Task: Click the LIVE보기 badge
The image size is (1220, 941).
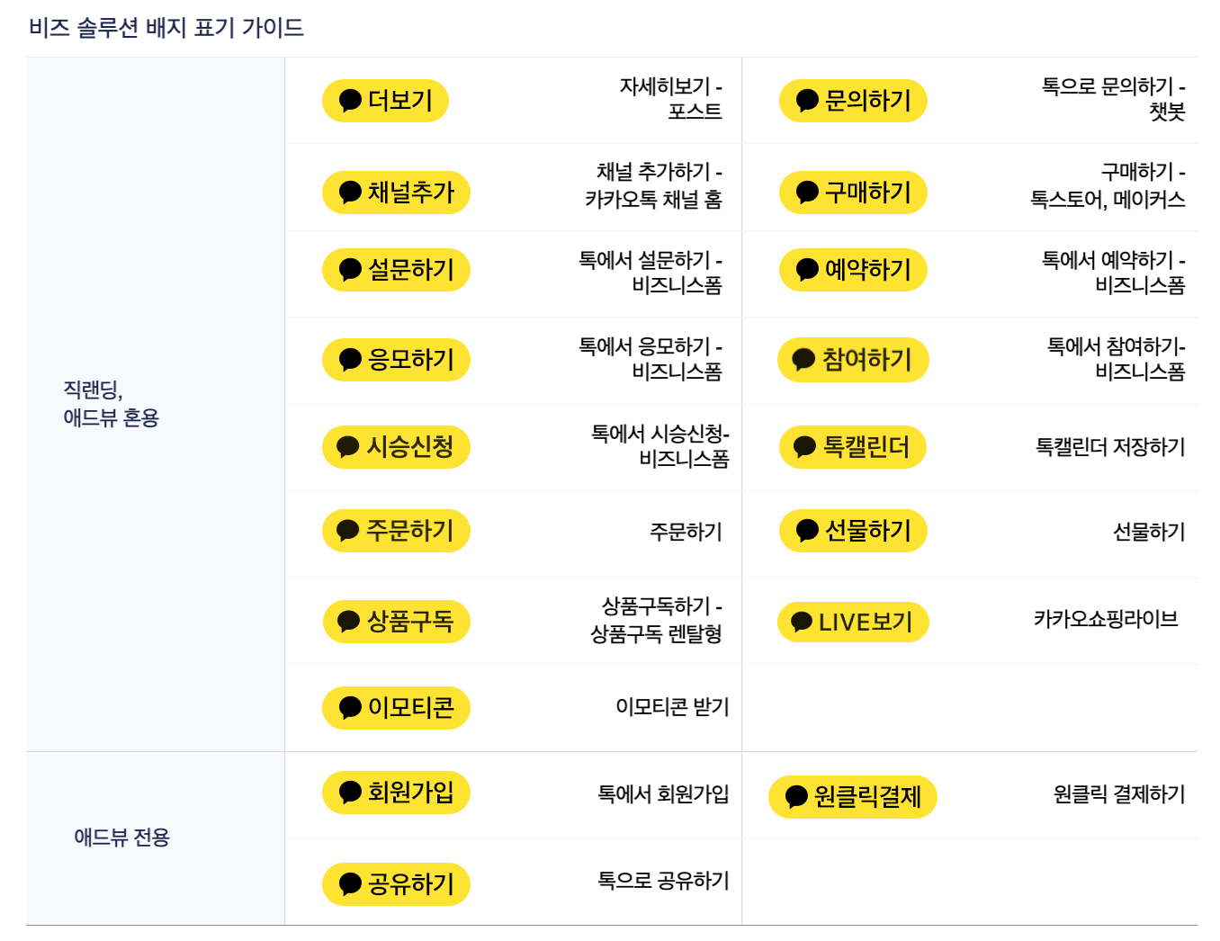Action: coord(853,622)
